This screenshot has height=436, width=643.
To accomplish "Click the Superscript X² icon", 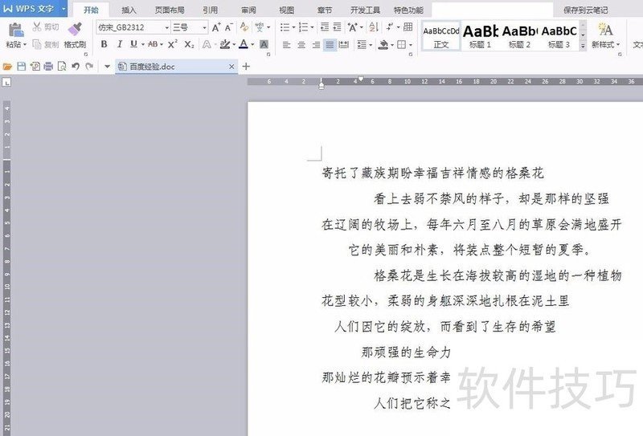I will pos(173,45).
